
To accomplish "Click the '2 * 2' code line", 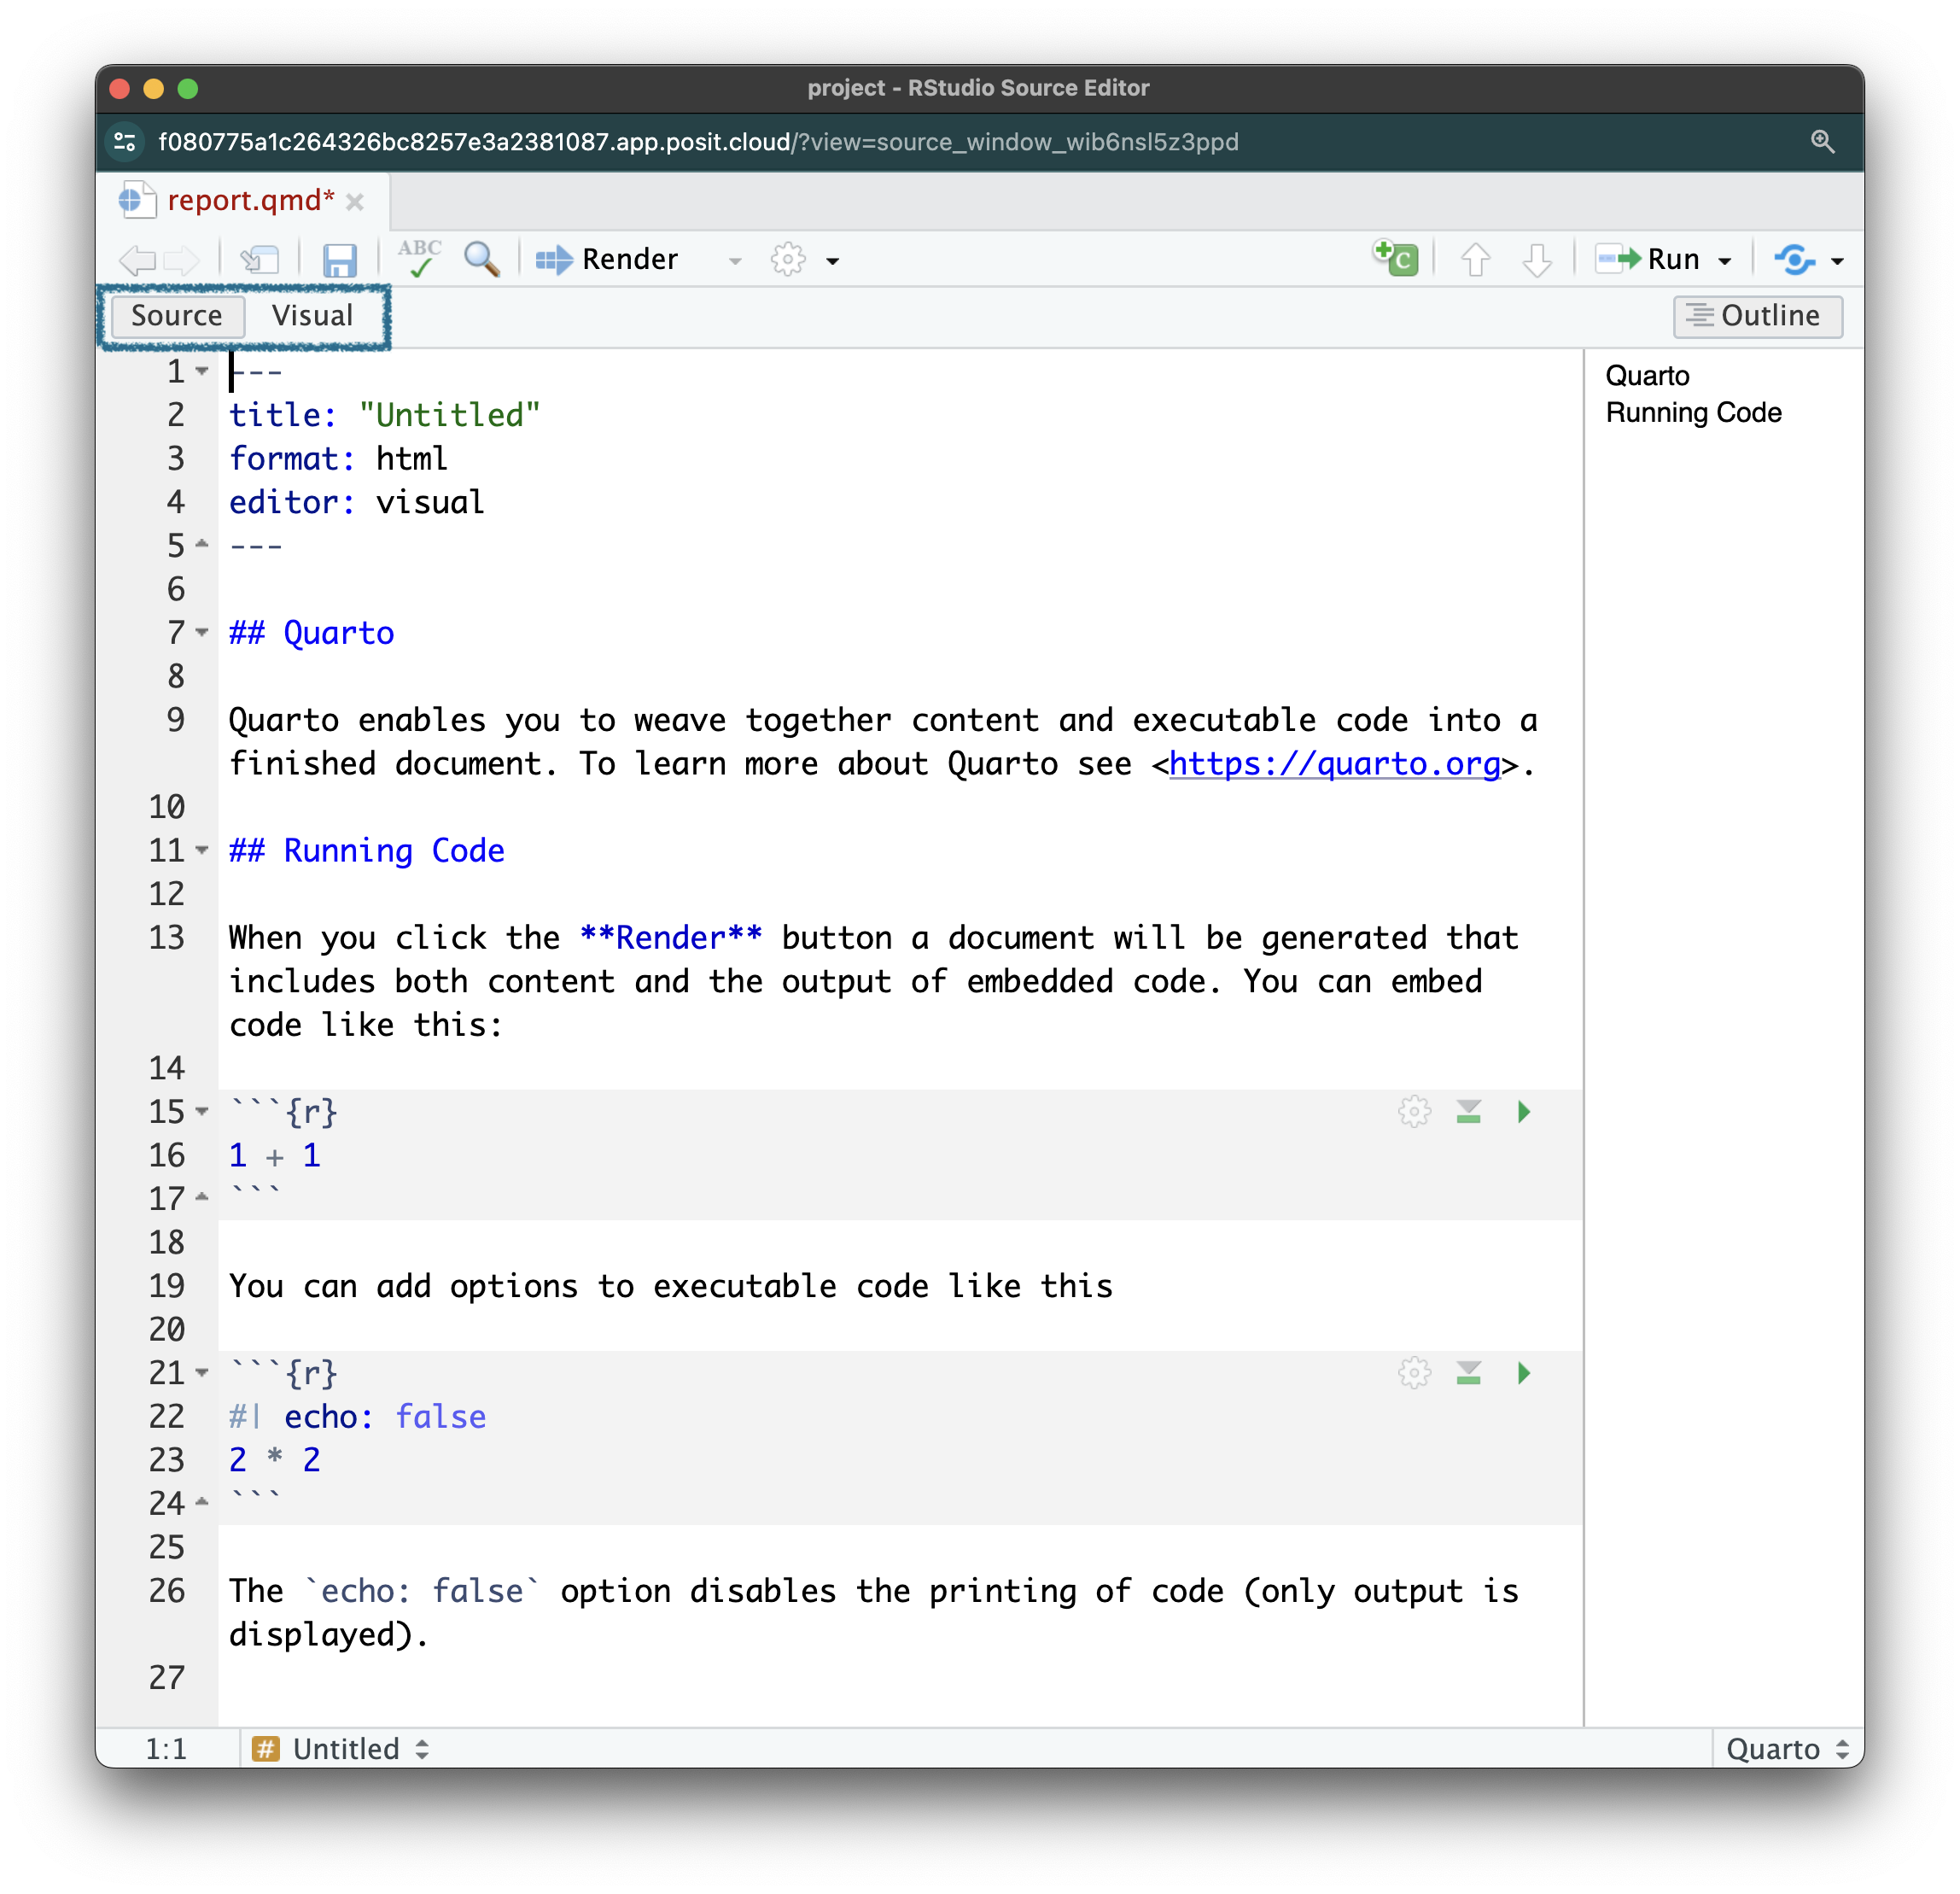I will (275, 1459).
